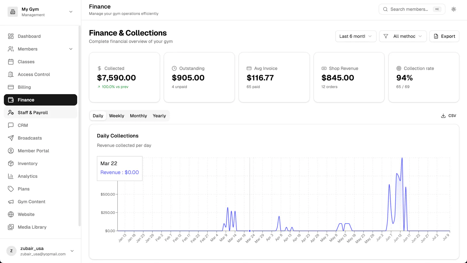This screenshot has width=467, height=263.
Task: Switch to the Monthly tab
Action: [138, 116]
